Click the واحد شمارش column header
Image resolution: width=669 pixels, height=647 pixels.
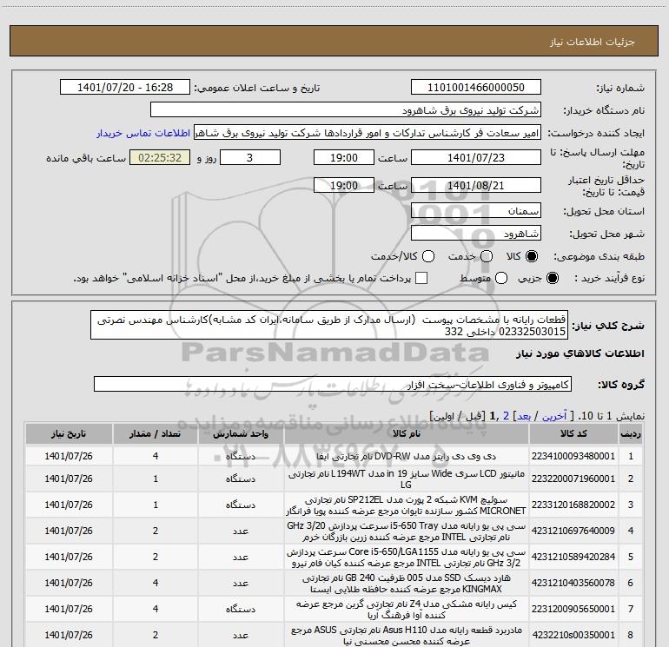point(241,433)
